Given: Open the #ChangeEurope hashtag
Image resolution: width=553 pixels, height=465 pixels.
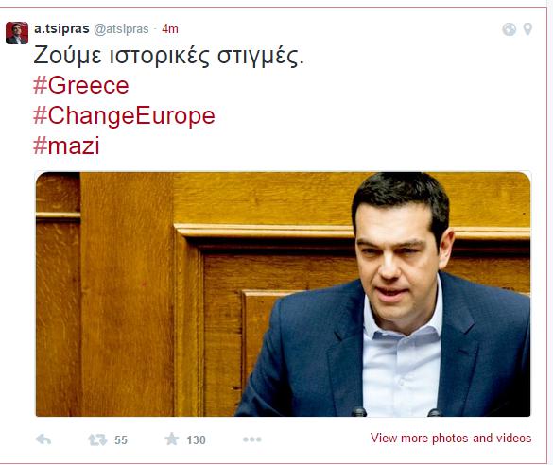Looking at the screenshot, I should point(124,116).
